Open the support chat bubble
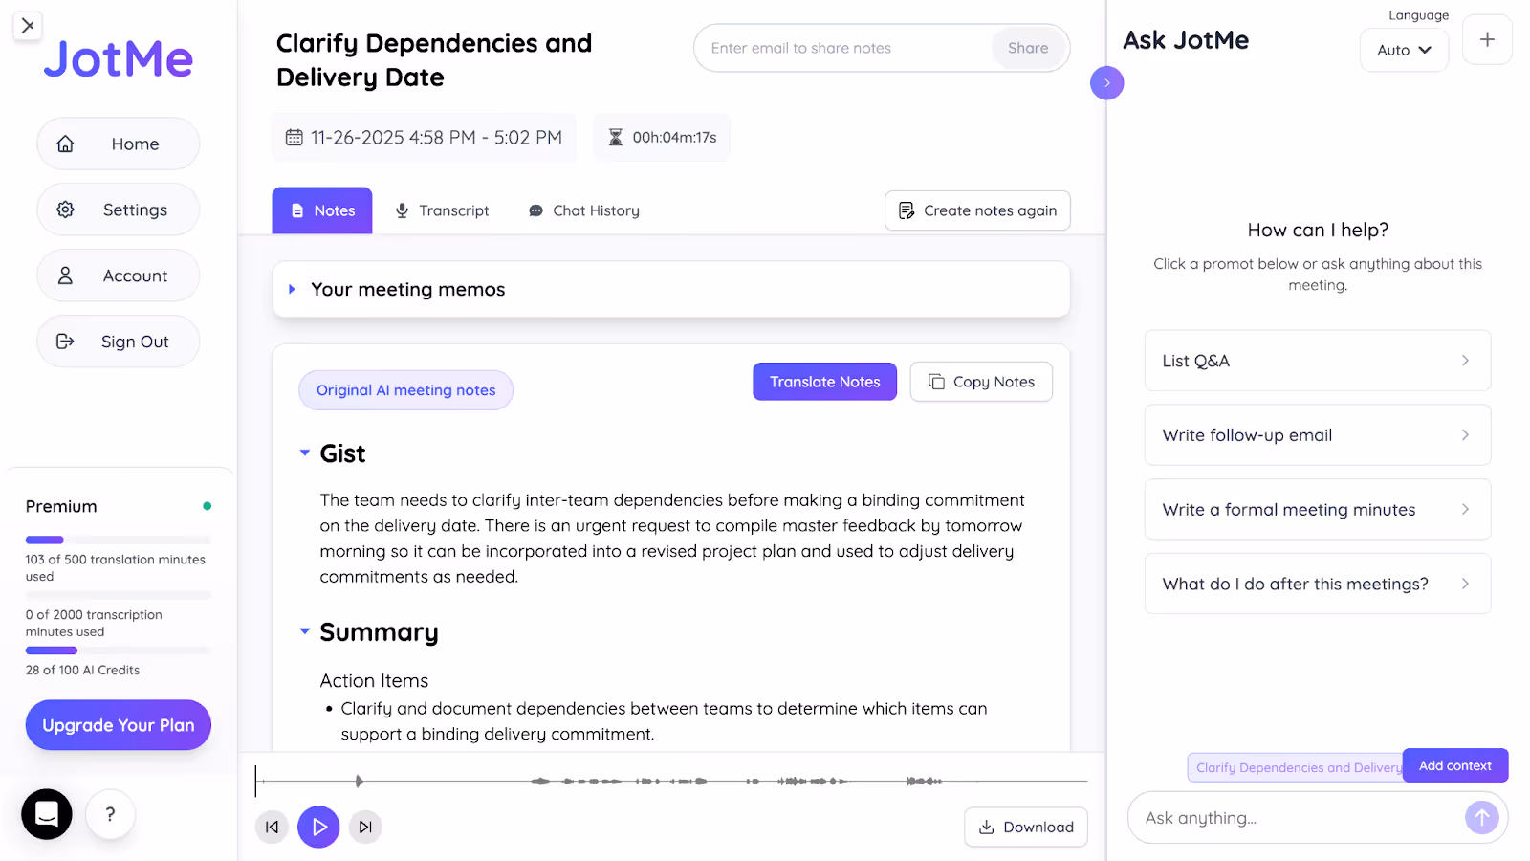 (47, 814)
